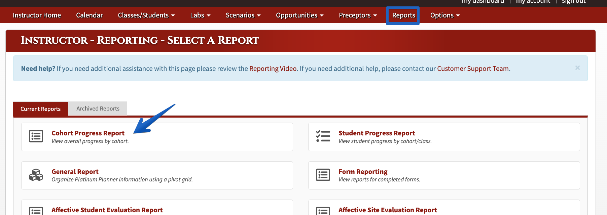Switch to the Current Reports tab
Image resolution: width=607 pixels, height=215 pixels.
click(41, 109)
